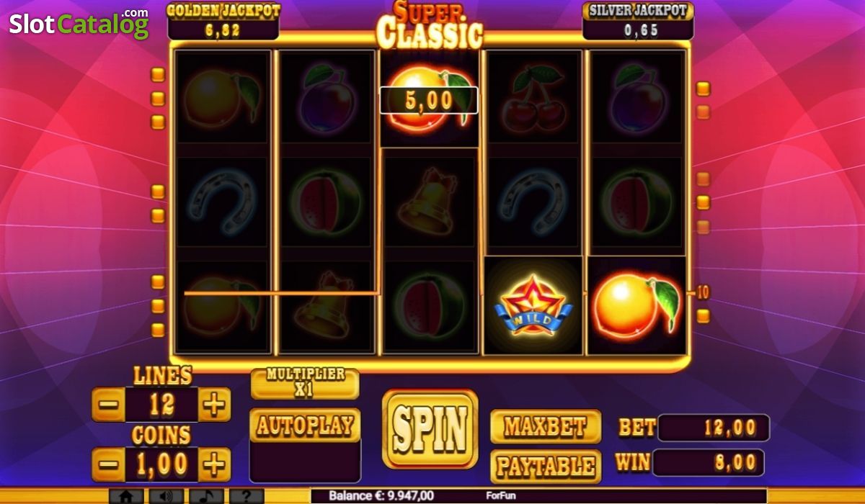Mute sound with the speaker icon

click(166, 496)
